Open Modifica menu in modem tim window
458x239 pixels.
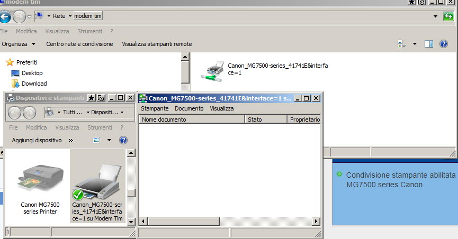(26, 31)
